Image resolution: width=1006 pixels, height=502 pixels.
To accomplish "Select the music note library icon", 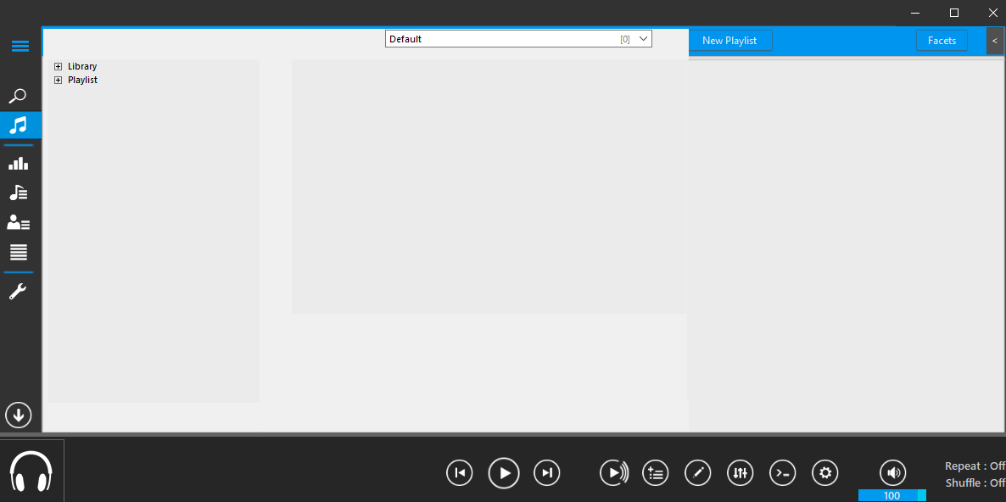I will coord(19,126).
